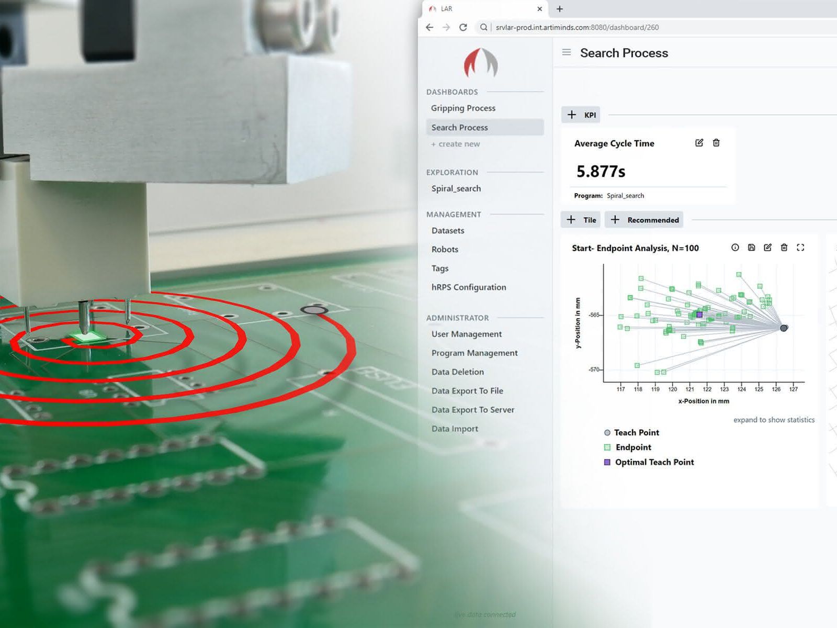
Task: Go forward with the browser forward arrow
Action: [446, 27]
